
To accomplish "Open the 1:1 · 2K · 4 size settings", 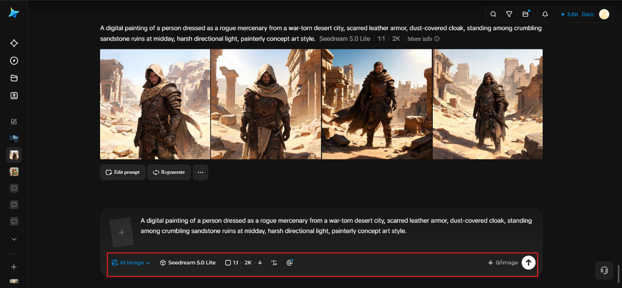I will (x=243, y=263).
